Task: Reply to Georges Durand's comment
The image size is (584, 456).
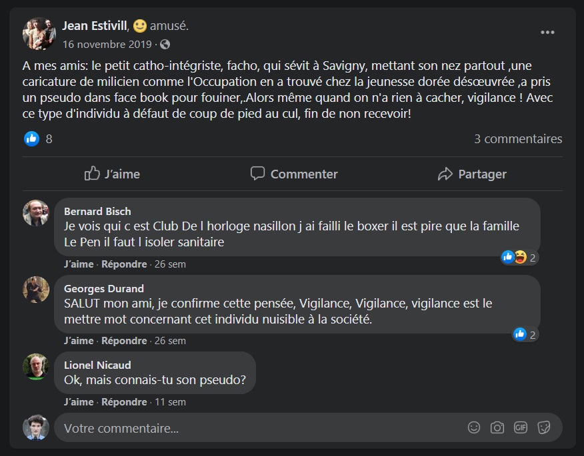Action: [x=124, y=340]
